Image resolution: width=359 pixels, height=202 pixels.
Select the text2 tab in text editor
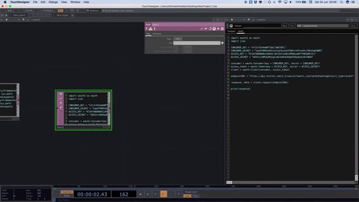[241, 31]
